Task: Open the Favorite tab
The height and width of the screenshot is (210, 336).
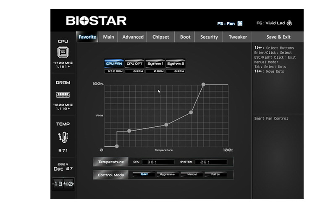Action: tap(87, 37)
